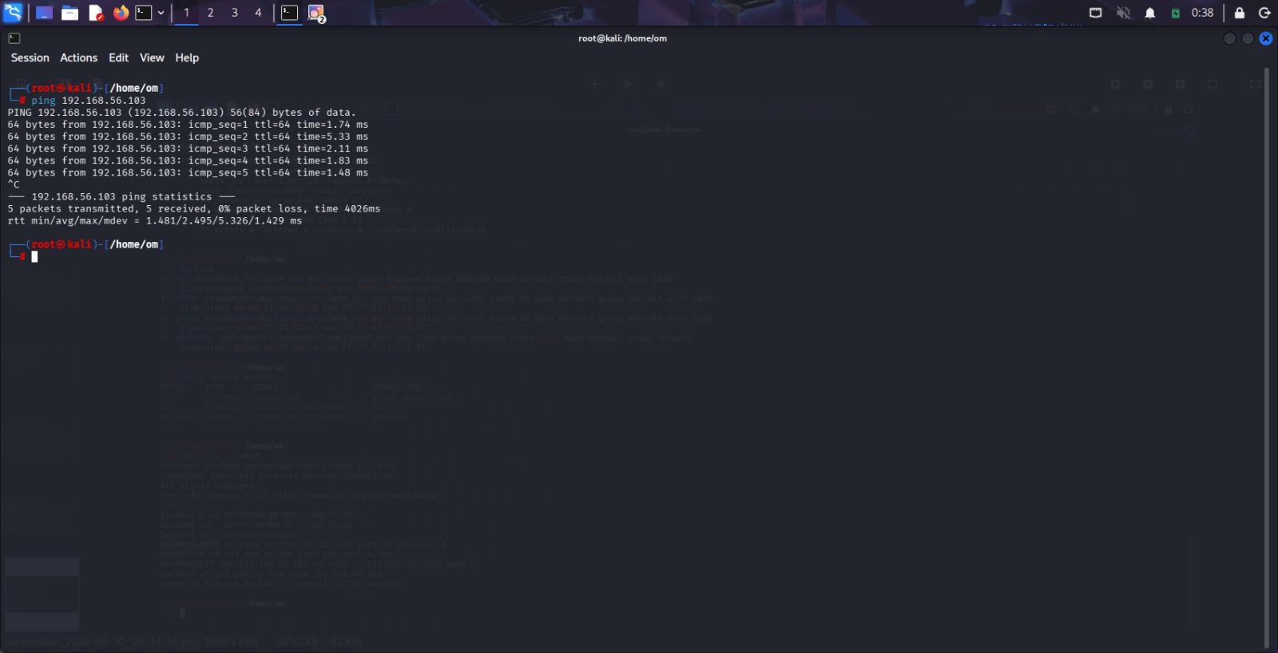Open the View menu

[152, 57]
